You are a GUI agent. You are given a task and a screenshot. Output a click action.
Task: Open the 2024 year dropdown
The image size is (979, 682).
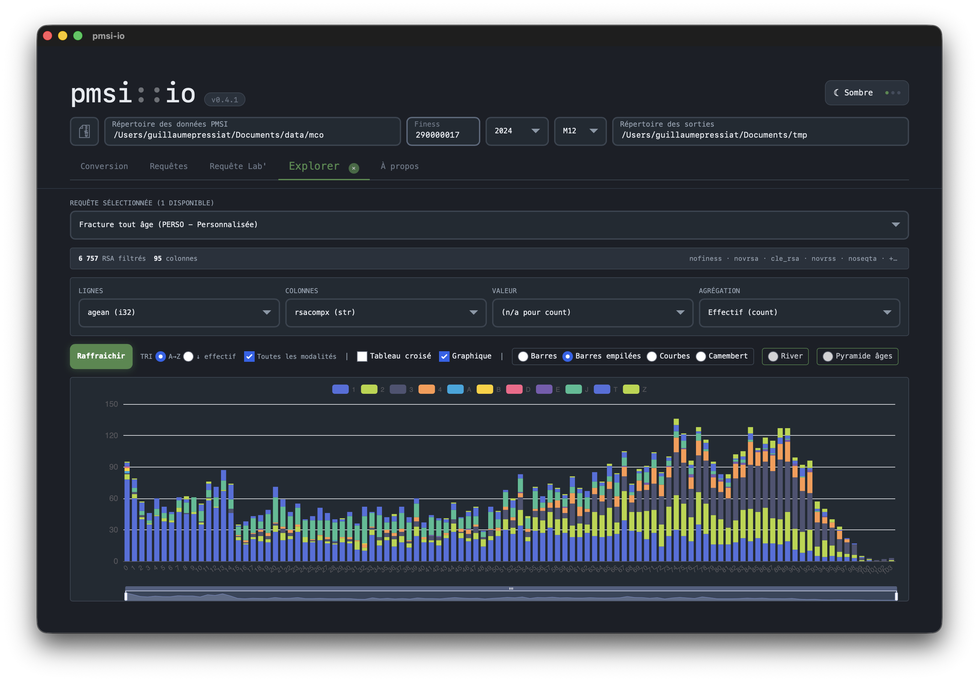(517, 131)
